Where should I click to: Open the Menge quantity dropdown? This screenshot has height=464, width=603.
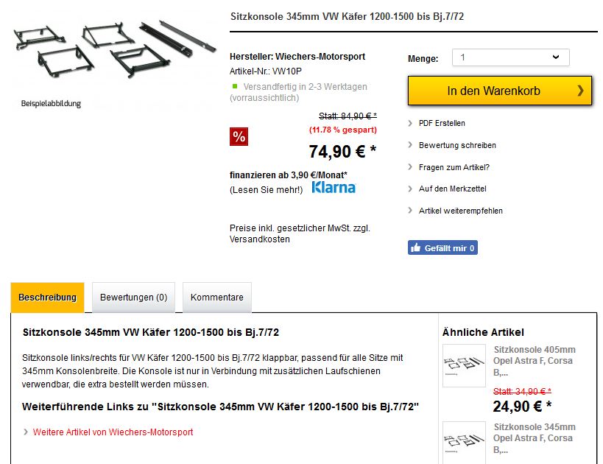coord(510,57)
